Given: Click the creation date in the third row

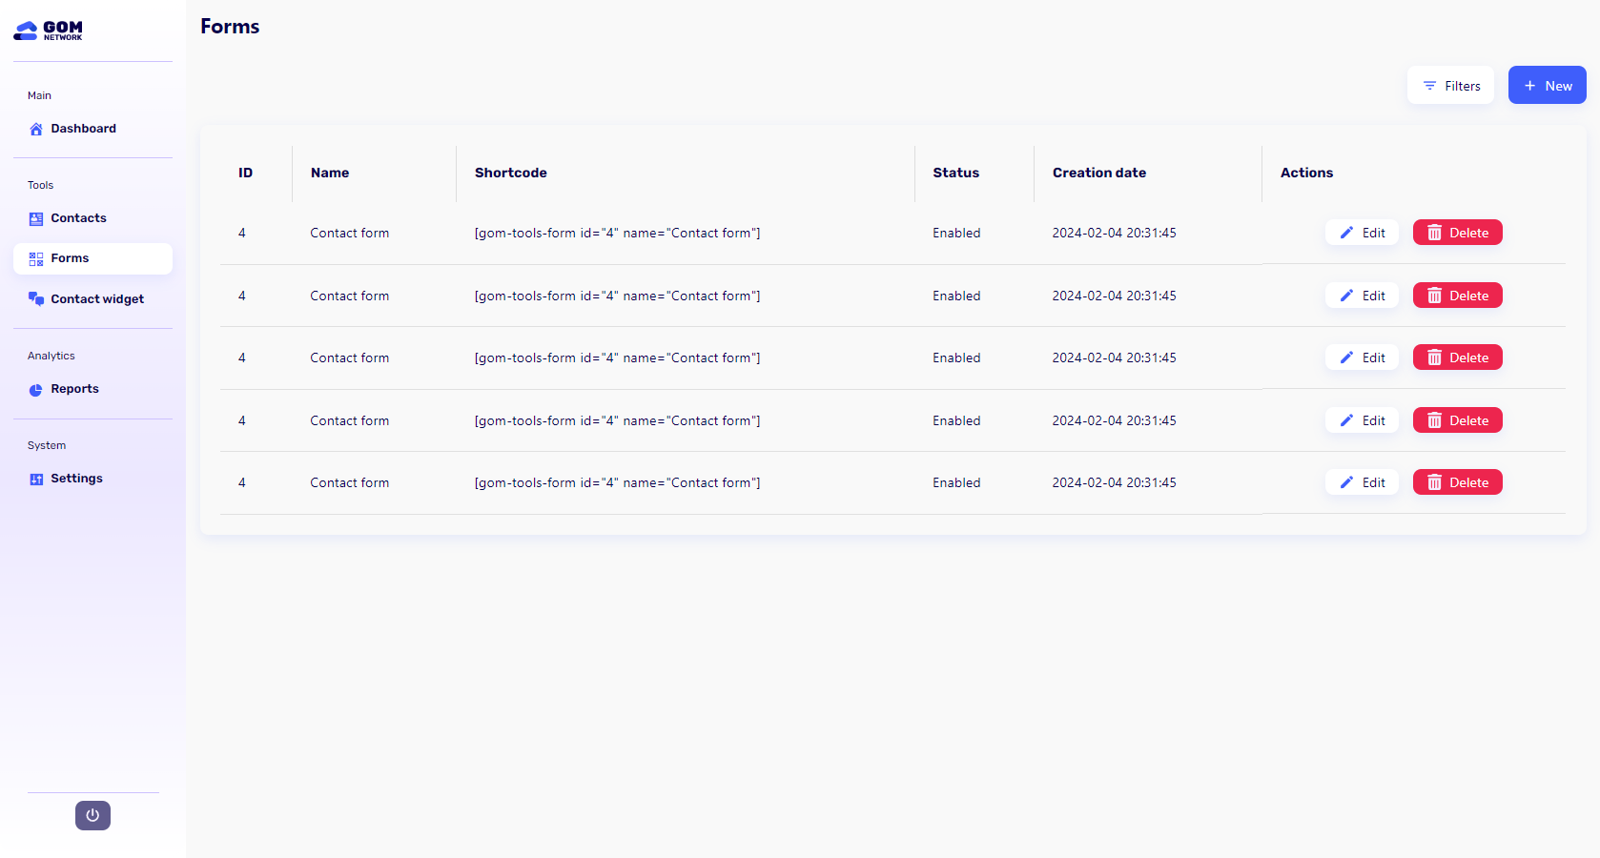Looking at the screenshot, I should point(1114,357).
